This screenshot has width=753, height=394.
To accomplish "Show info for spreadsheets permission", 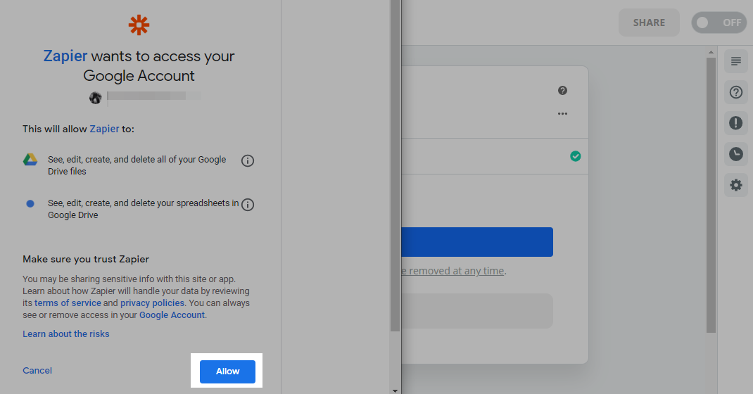I will click(247, 205).
